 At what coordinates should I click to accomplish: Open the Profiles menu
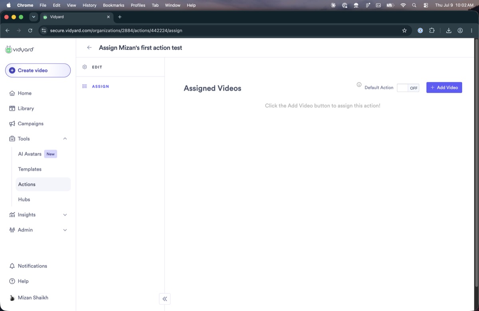[x=138, y=5]
